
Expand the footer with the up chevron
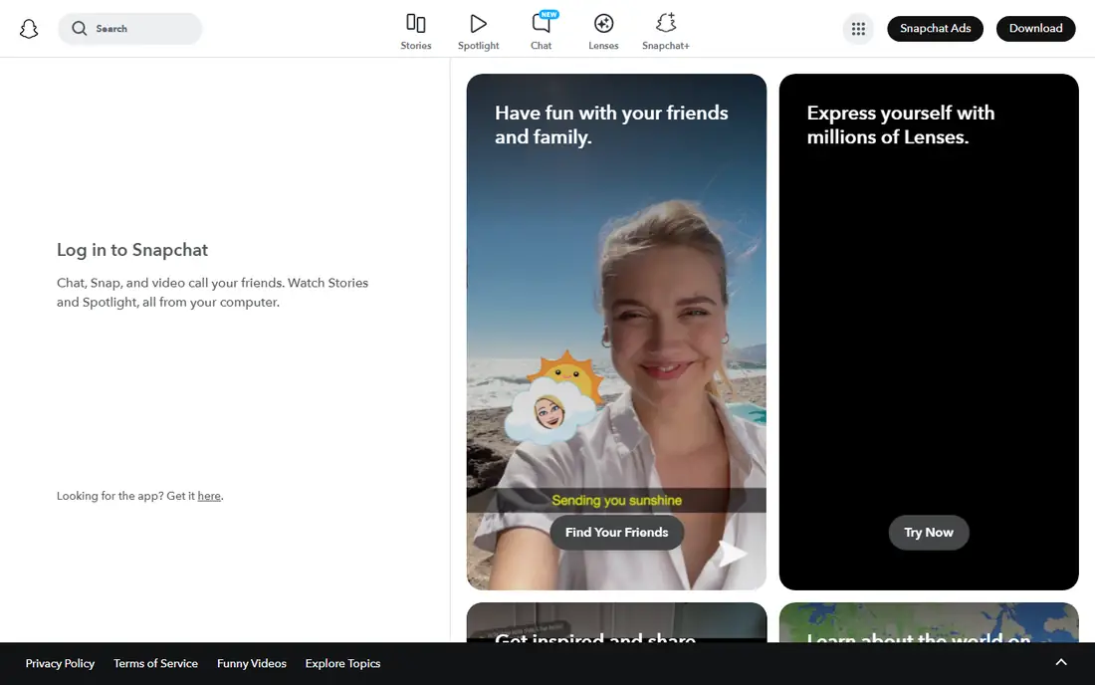[1061, 662]
